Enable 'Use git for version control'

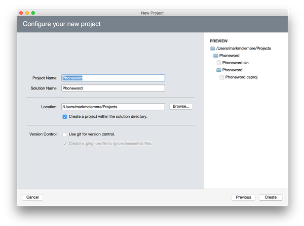pos(65,134)
